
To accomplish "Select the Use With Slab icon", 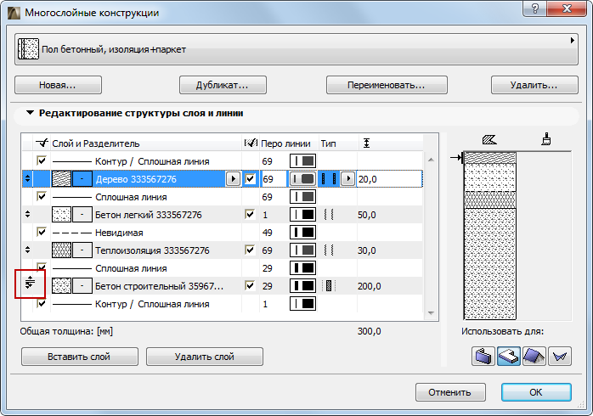I will [509, 357].
